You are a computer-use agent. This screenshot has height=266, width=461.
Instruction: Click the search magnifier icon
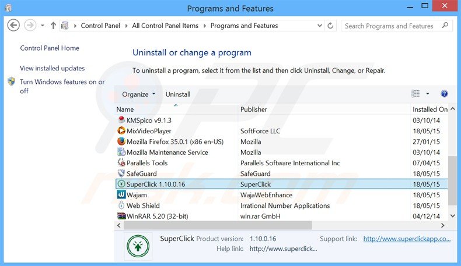pyautogui.click(x=445, y=26)
